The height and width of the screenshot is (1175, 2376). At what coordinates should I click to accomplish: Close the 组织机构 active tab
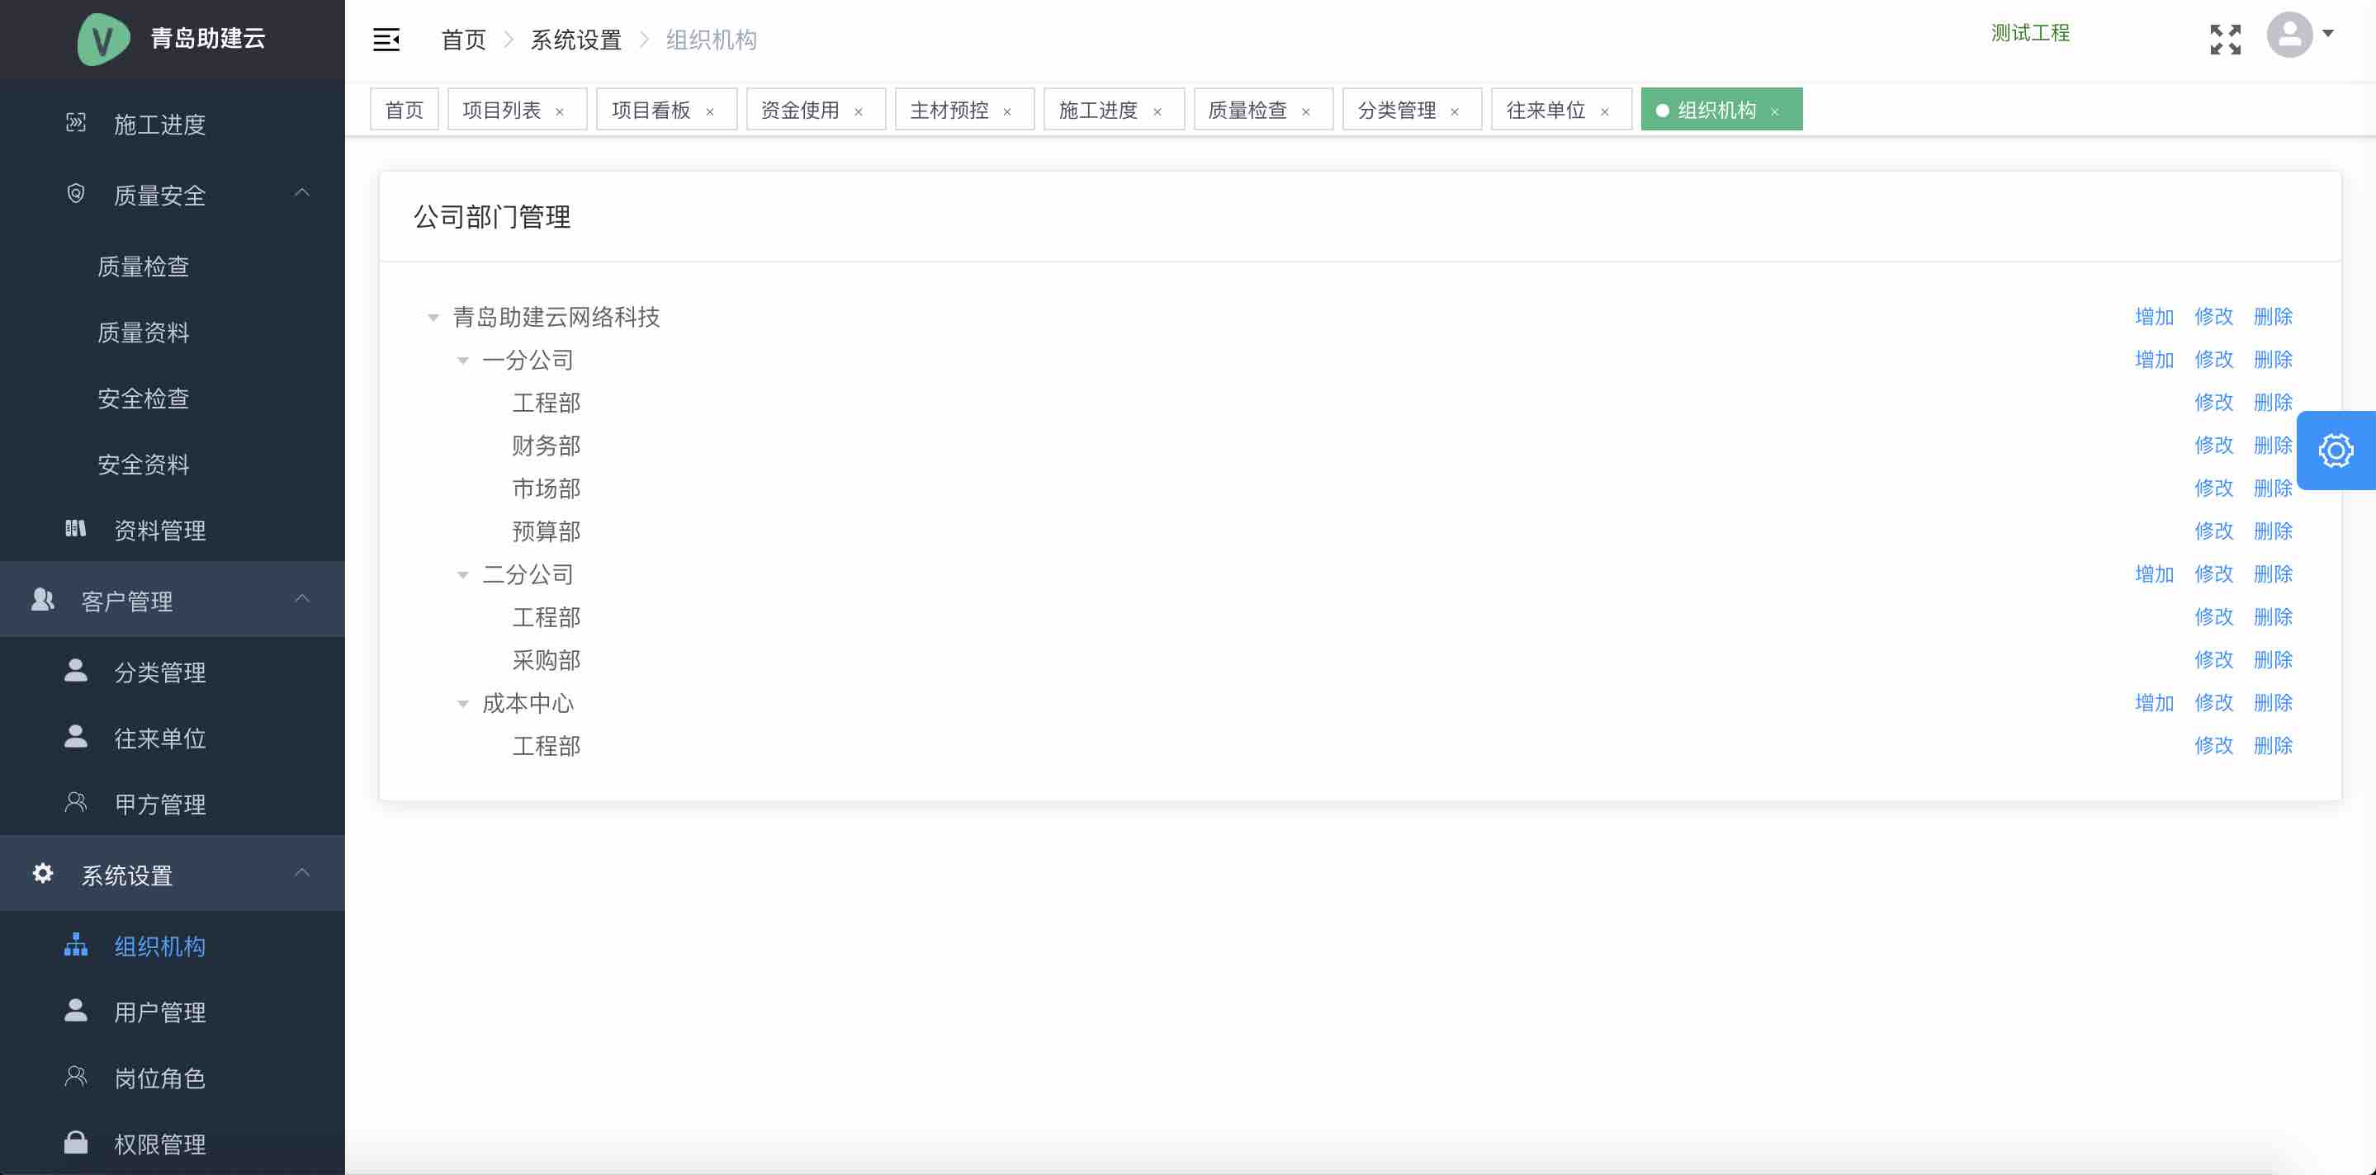tap(1775, 111)
